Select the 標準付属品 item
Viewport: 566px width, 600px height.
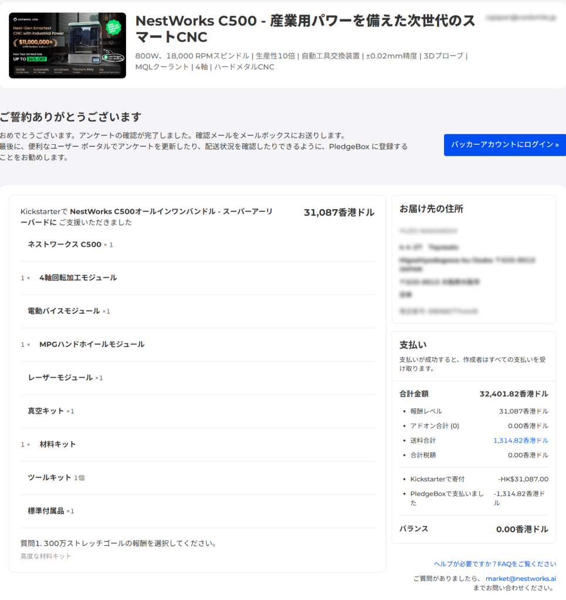coord(46,511)
